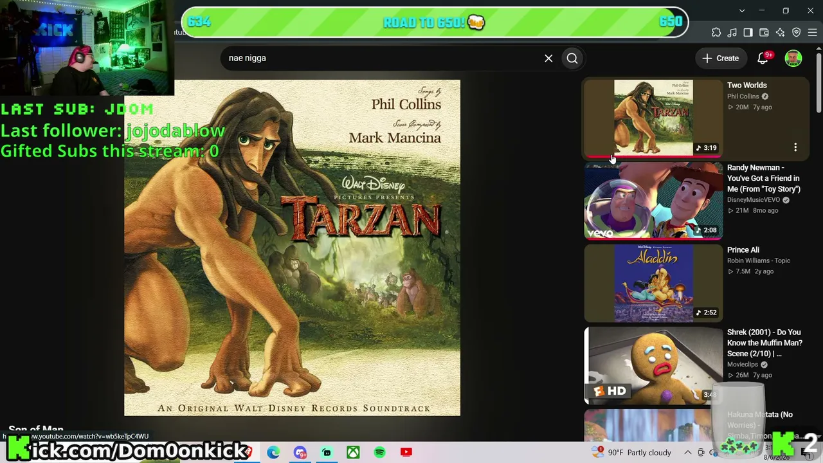Open the "Prince Ali" video title
The height and width of the screenshot is (463, 823).
743,250
